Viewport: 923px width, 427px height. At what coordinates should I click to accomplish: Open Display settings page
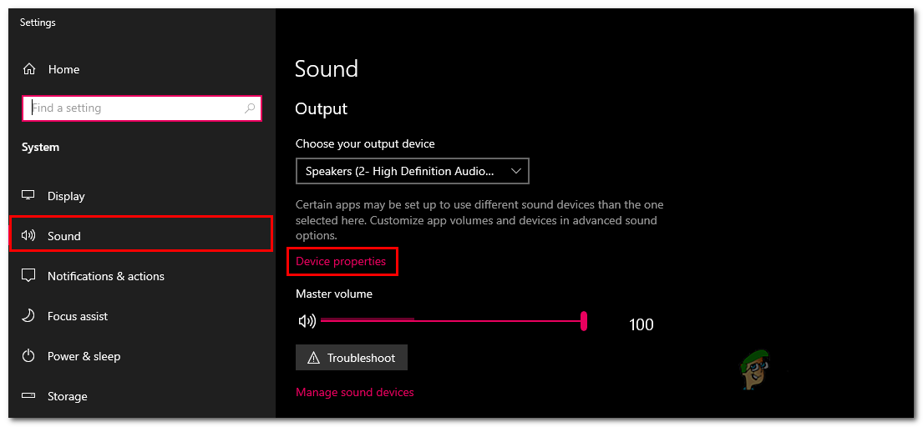[66, 196]
